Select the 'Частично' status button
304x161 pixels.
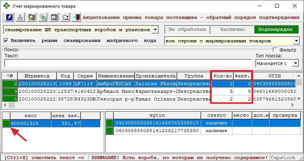(232, 30)
